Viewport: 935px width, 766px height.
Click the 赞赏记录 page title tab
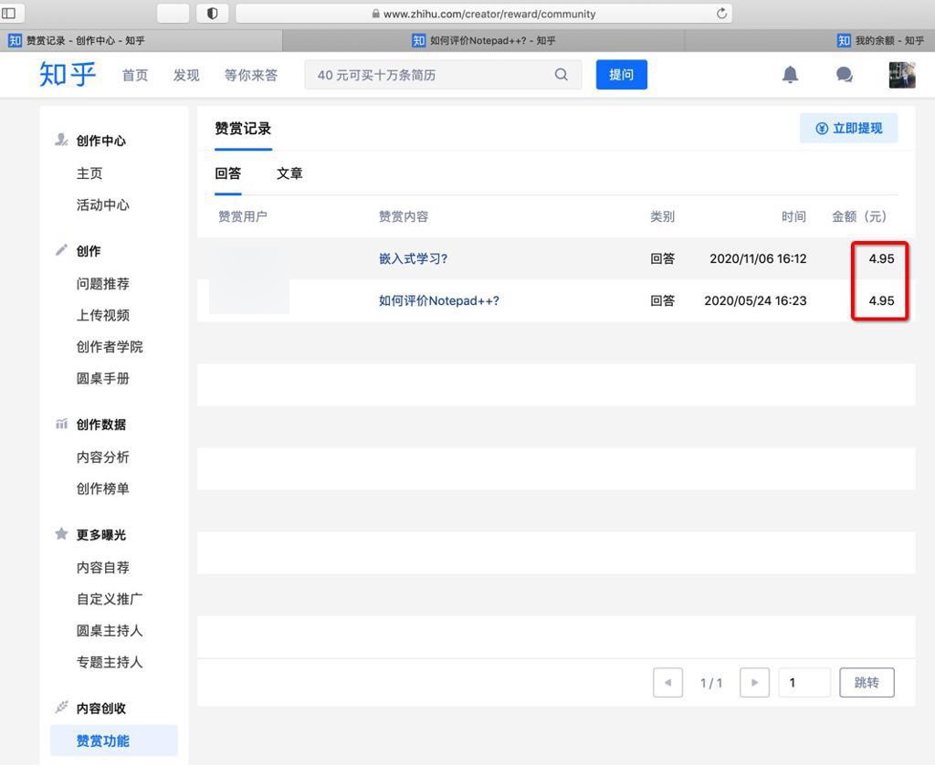pos(243,128)
